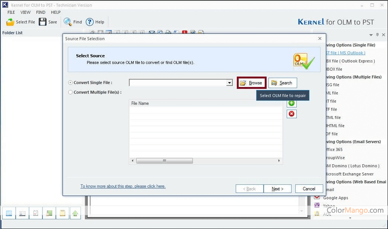
Task: Open the contacts card icon at bottom left
Action: tap(22, 213)
